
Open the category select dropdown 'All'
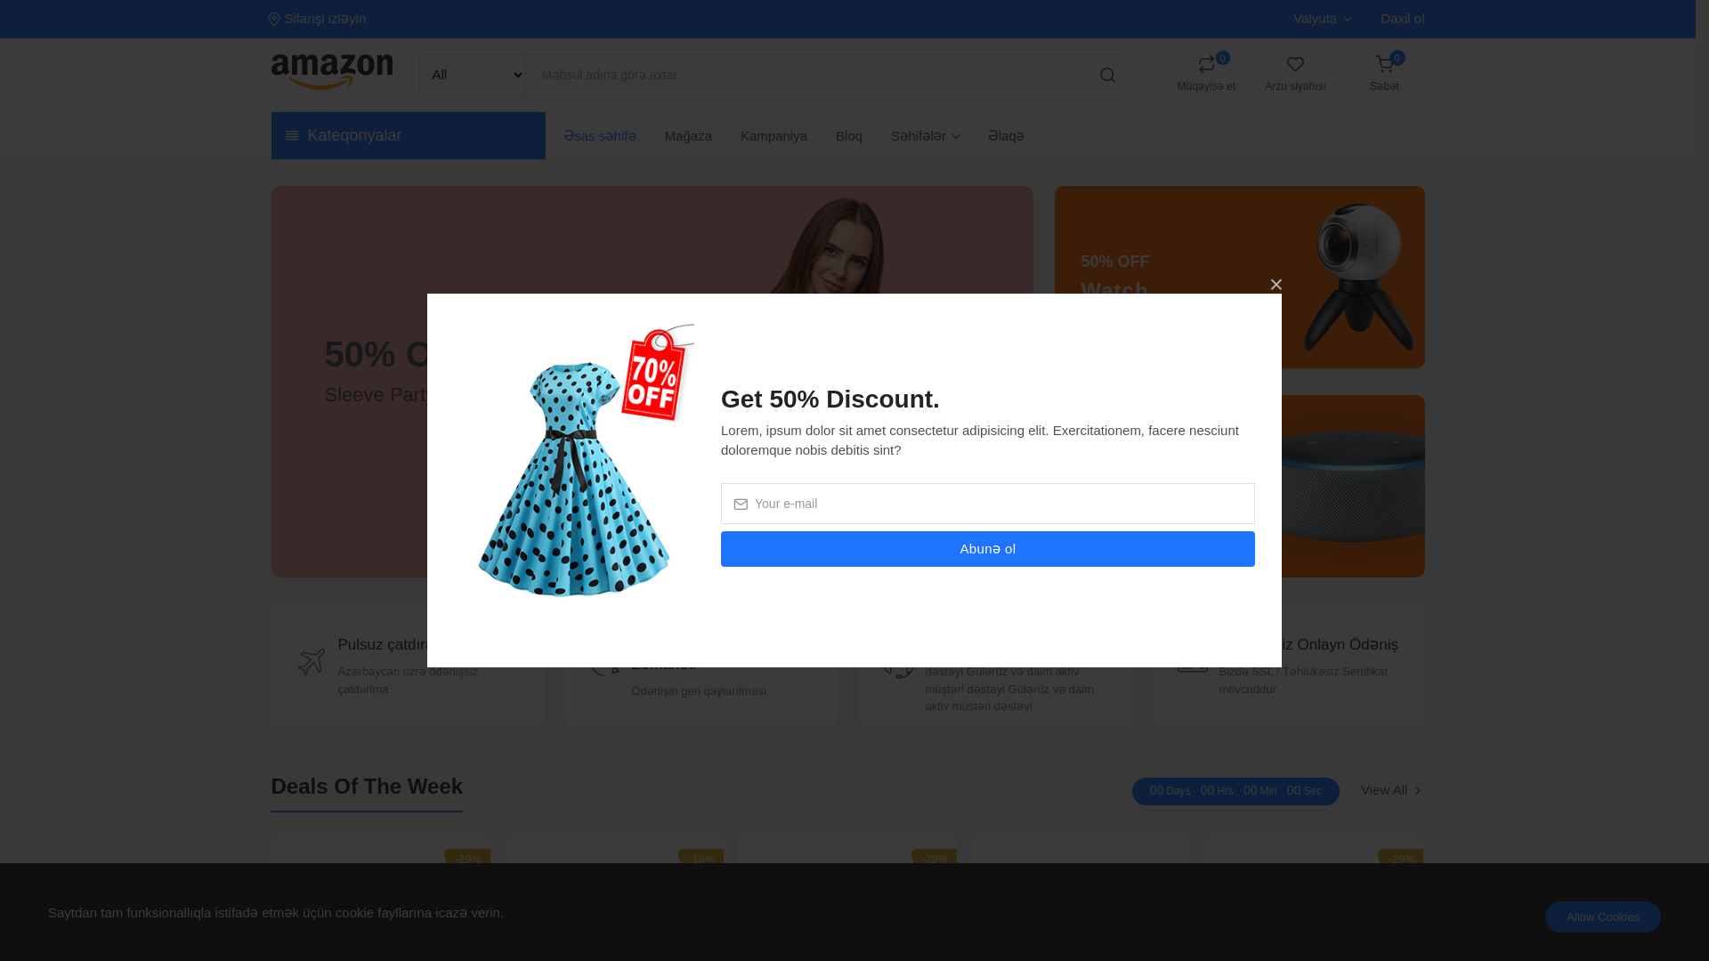[473, 75]
